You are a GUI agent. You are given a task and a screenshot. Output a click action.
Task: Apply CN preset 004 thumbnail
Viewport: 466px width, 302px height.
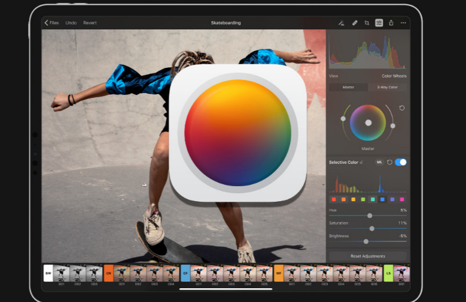click(171, 273)
